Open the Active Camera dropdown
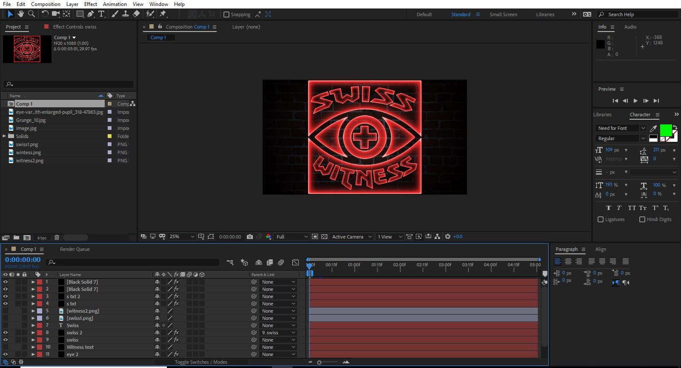This screenshot has height=368, width=681. click(x=352, y=236)
